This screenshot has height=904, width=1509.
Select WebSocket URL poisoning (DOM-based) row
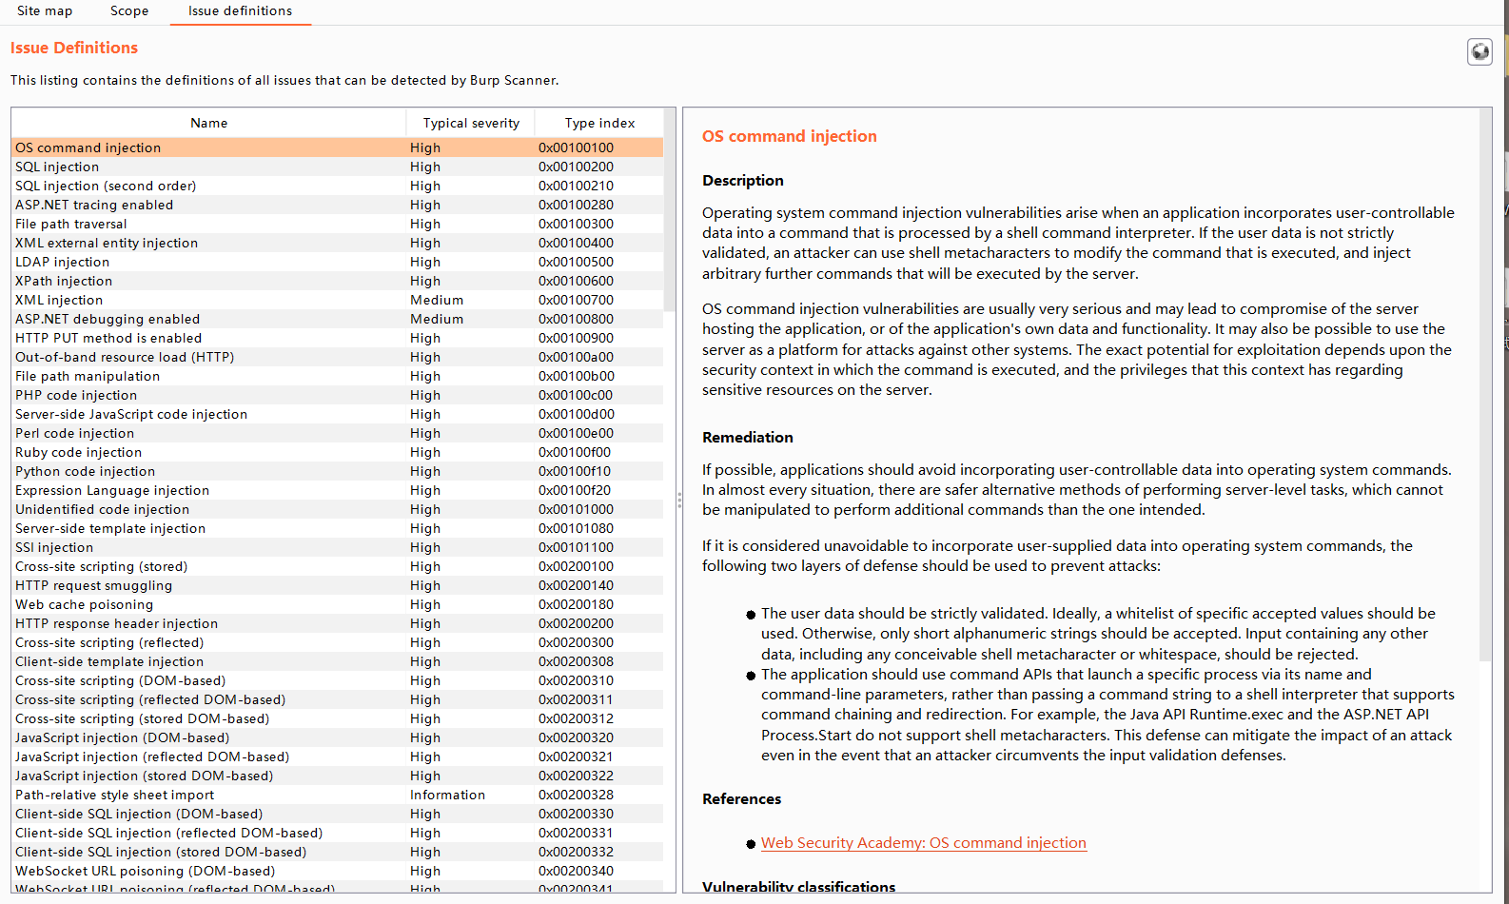[337, 871]
